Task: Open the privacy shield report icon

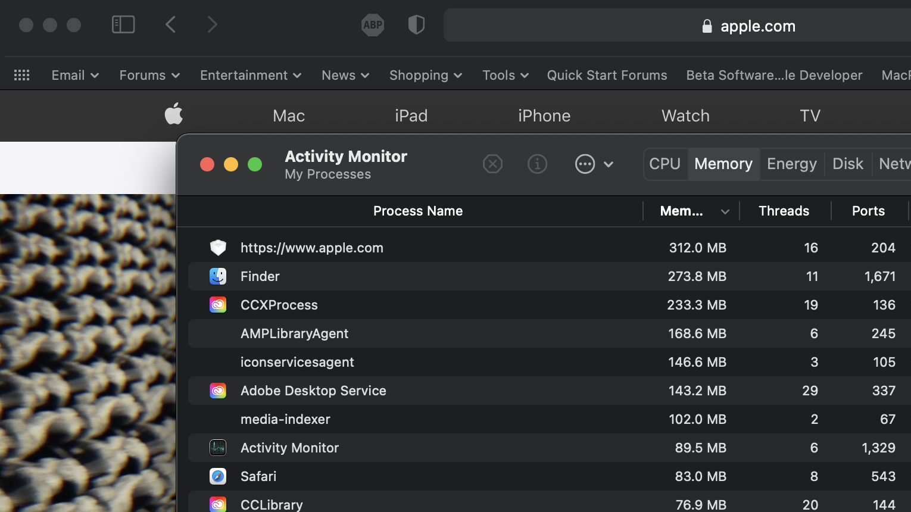Action: pyautogui.click(x=416, y=25)
